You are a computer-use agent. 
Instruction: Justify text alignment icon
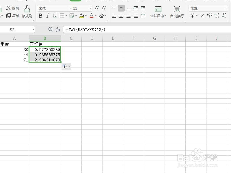136,16
